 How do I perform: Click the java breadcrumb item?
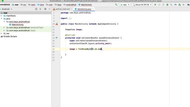(41, 5)
